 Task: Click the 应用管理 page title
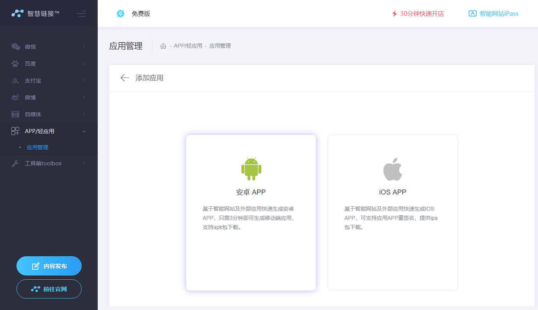tap(126, 46)
